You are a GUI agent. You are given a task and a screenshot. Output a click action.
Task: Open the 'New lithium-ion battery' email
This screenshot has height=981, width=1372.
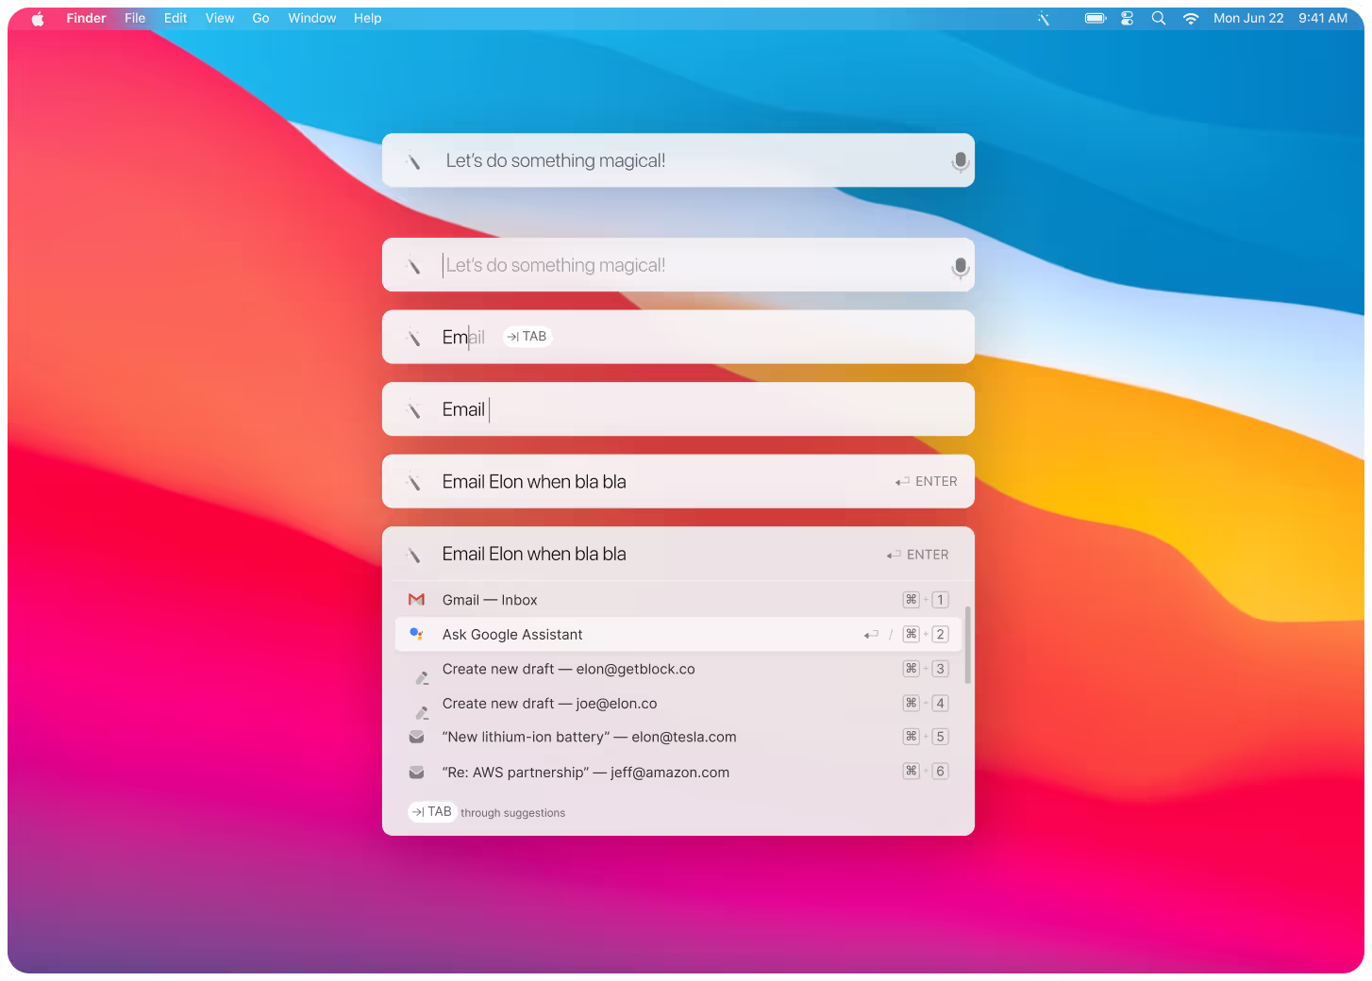click(678, 737)
